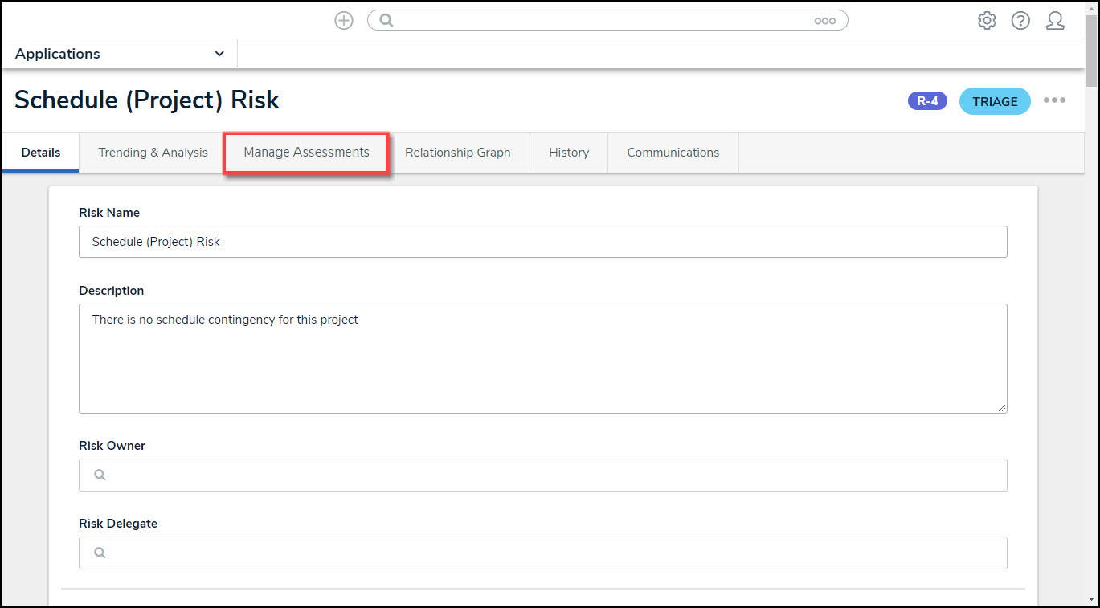The image size is (1100, 608).
Task: Open the more actions ellipsis beside TRIAGE
Action: pyautogui.click(x=1054, y=100)
